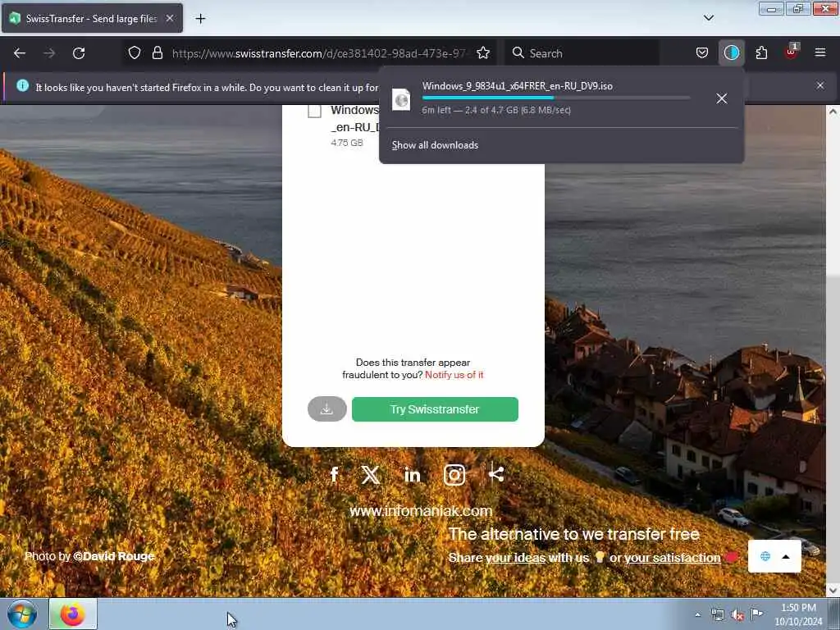The image size is (840, 630).
Task: Open the Save to Pocket icon
Action: (702, 52)
